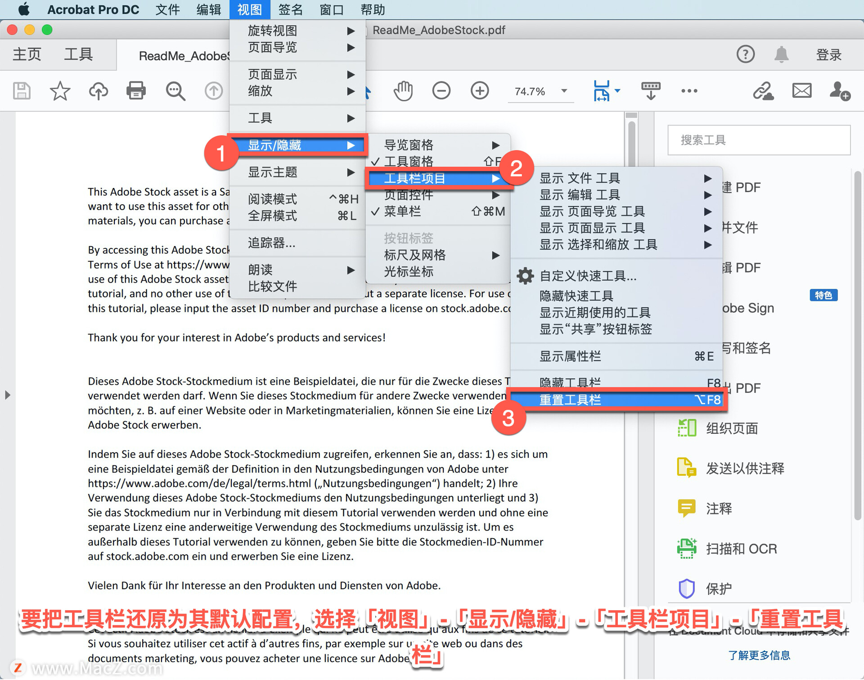Viewport: 864px width, 680px height.
Task: Open Help question mark icon
Action: coord(746,54)
